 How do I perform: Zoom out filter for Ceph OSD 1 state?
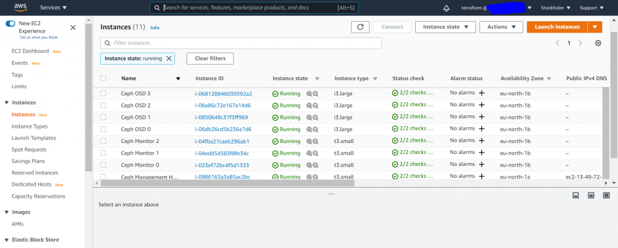315,118
